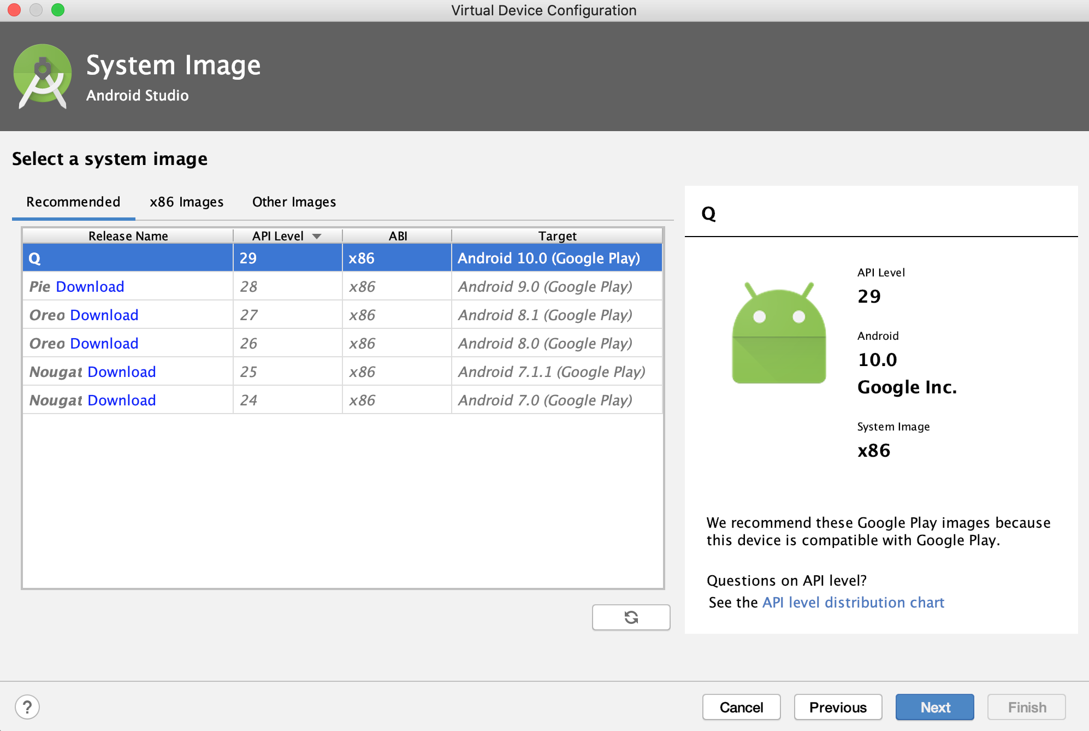Switch to the x86 Images tab
This screenshot has width=1089, height=731.
point(186,202)
